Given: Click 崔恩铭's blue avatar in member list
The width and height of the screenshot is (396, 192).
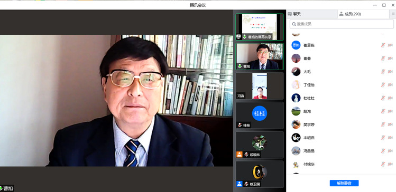Looking at the screenshot, I should coord(296,45).
